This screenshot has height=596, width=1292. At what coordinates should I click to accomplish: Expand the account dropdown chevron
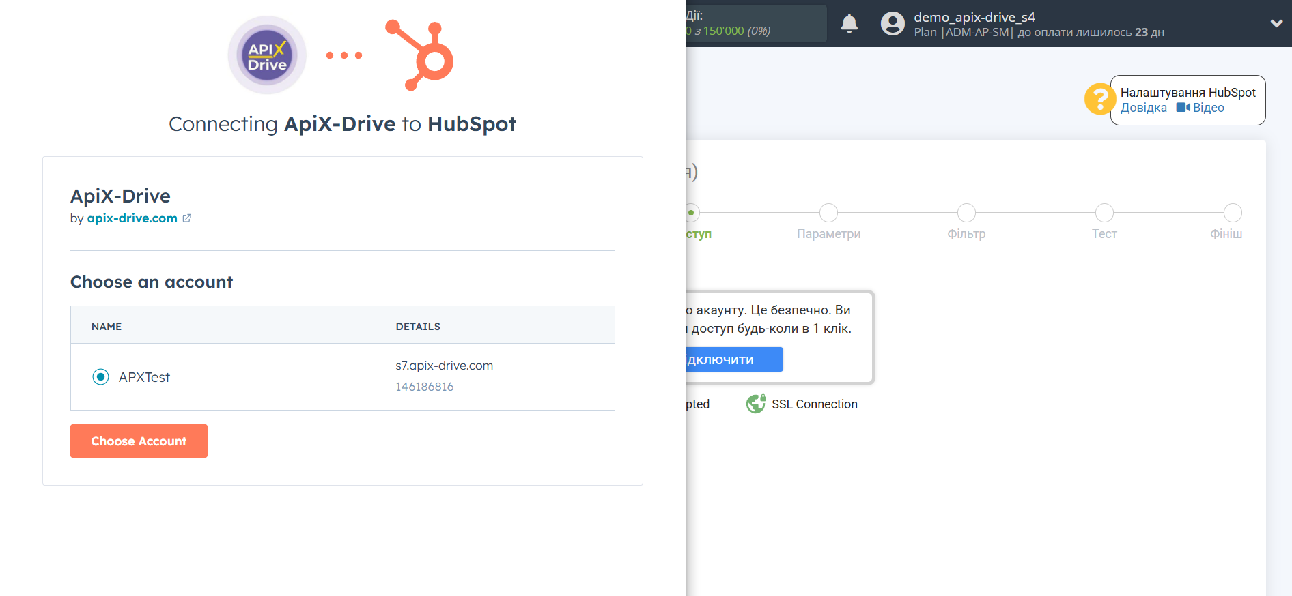click(1276, 23)
